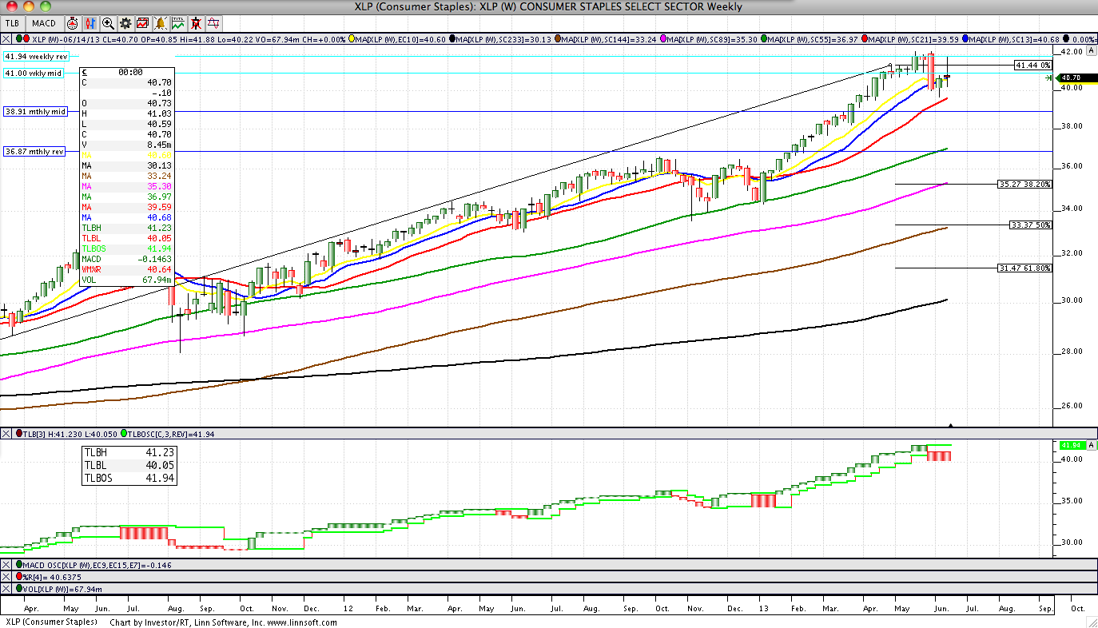Select the '38.91 mthly mid' level label
Image resolution: width=1098 pixels, height=628 pixels.
[x=35, y=112]
